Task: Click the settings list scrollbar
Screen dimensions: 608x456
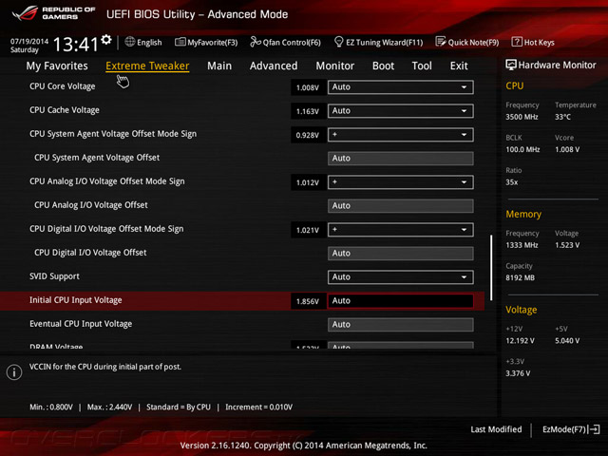Action: 491,268
